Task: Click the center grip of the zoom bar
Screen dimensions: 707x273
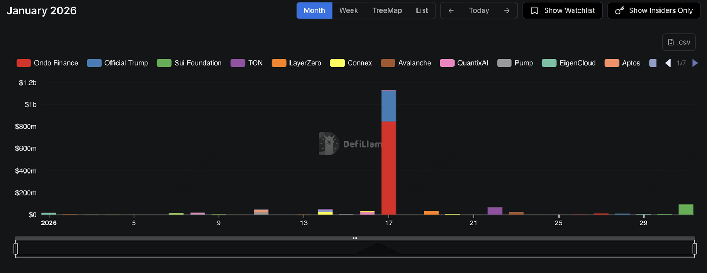Action: coord(355,238)
